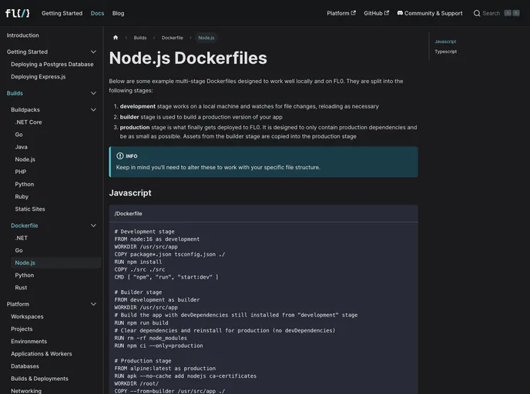
Task: Select Javascript in the table of contents
Action: click(x=445, y=42)
